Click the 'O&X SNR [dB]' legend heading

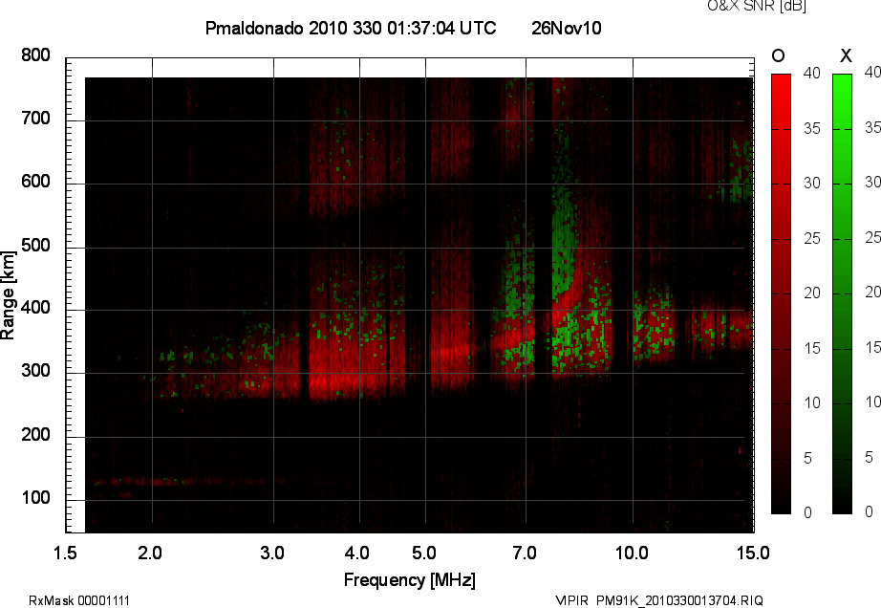coord(757,6)
